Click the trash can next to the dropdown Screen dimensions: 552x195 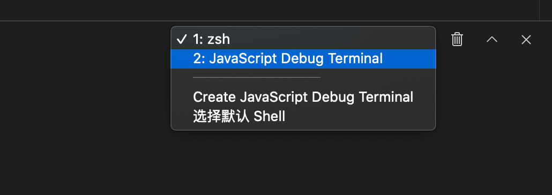click(x=457, y=39)
